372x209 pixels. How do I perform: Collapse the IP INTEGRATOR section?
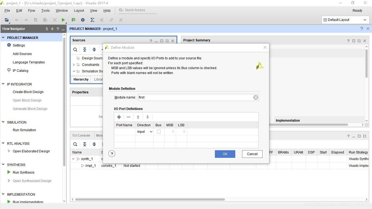tap(3, 84)
